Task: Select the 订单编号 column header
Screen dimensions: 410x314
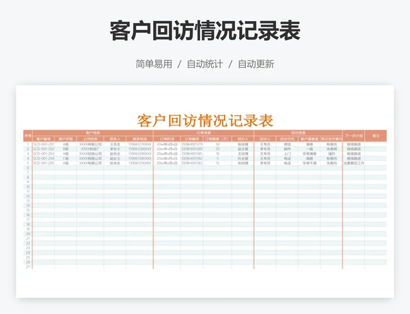Action: [x=192, y=139]
